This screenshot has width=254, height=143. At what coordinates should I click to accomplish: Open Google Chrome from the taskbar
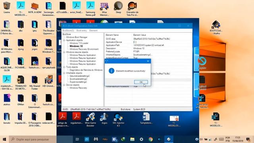pos(150,139)
